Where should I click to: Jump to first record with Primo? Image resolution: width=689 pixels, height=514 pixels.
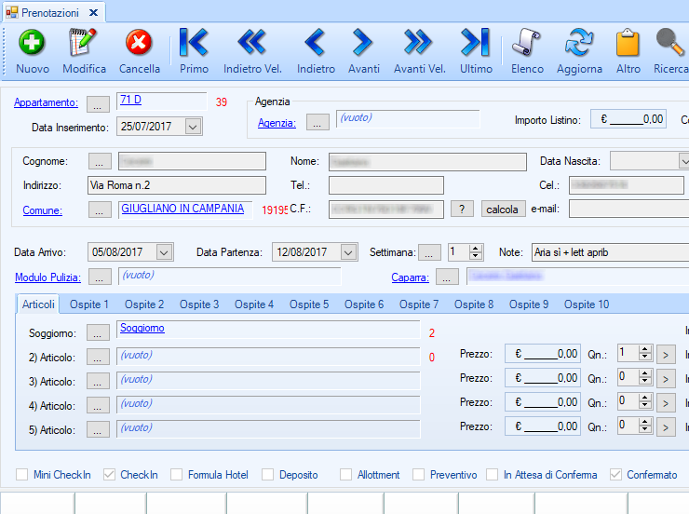tap(194, 43)
